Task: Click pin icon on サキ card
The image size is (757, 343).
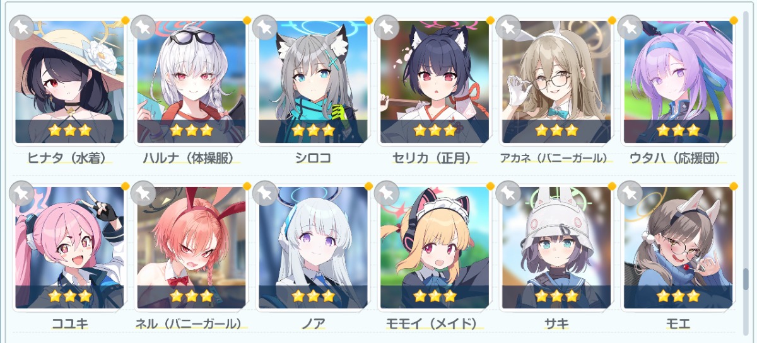Action: click(x=508, y=193)
